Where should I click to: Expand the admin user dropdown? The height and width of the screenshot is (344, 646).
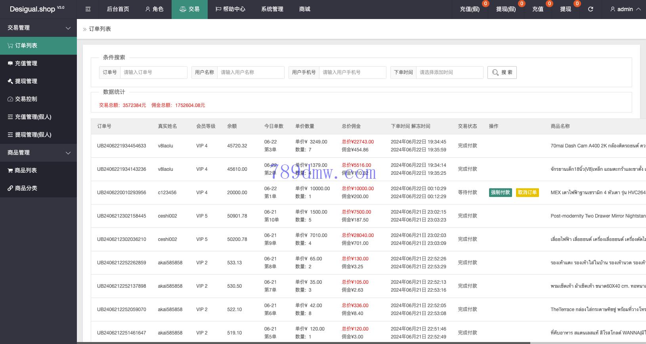(x=625, y=9)
